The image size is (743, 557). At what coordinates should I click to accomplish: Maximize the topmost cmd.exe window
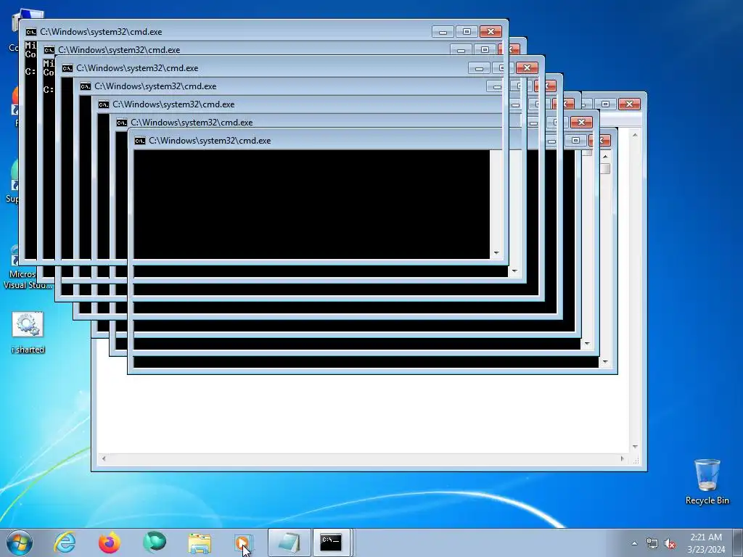(x=467, y=32)
